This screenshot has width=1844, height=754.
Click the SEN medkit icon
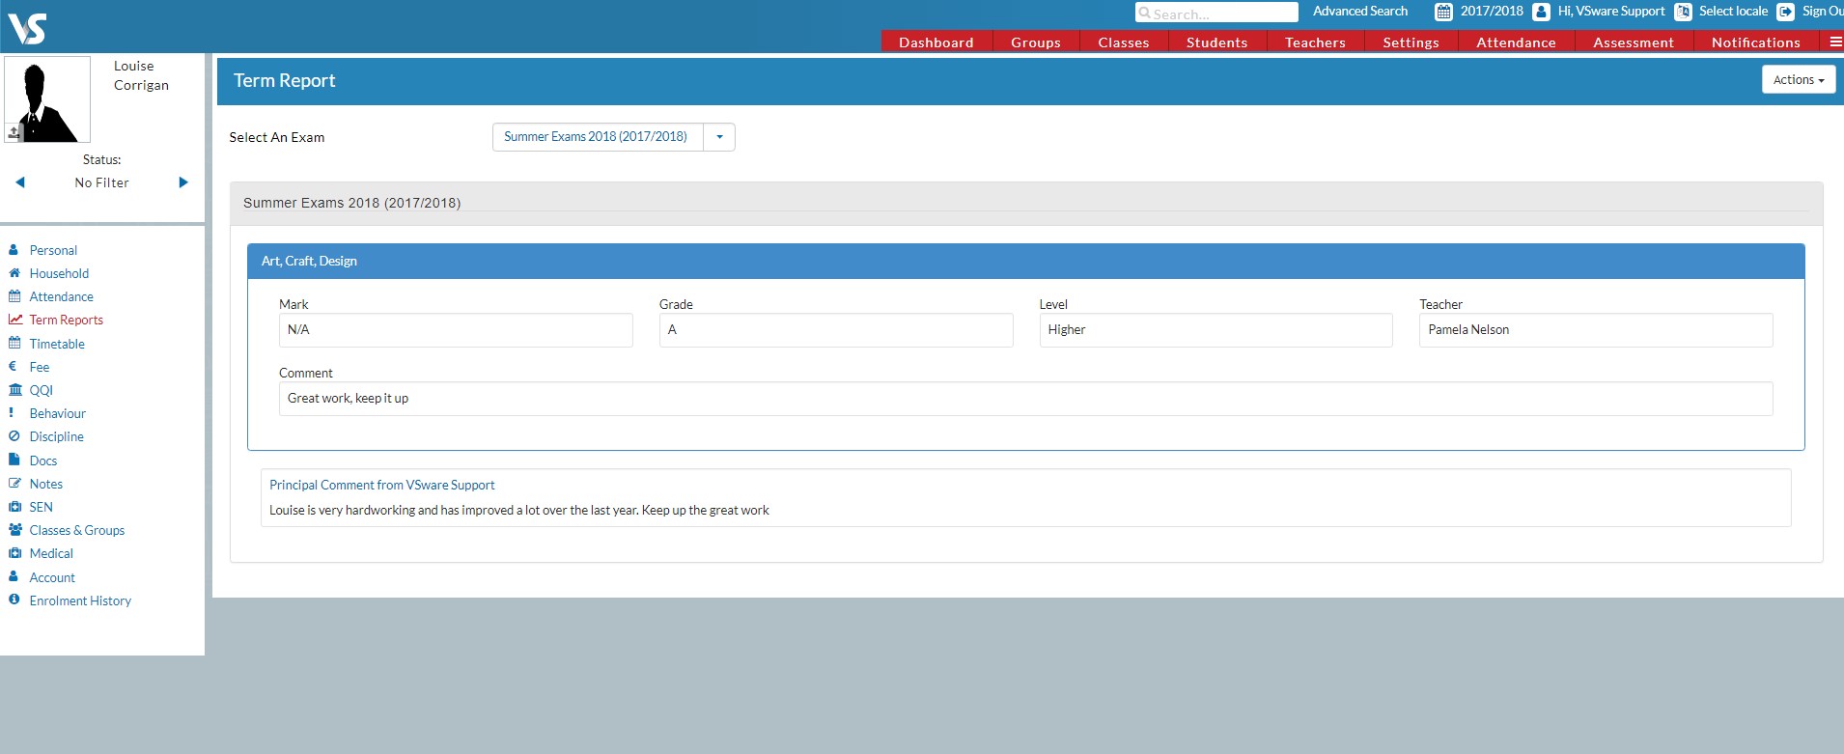[x=14, y=507]
